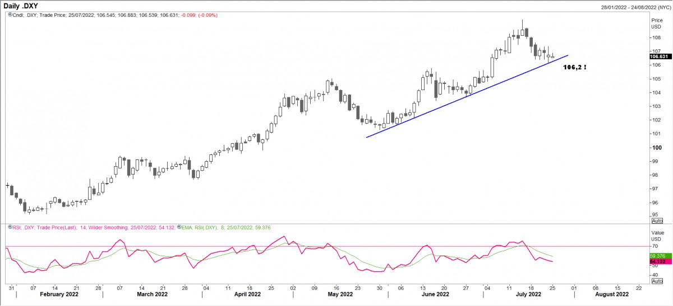
Task: Select the blue ascending trendline
Action: point(467,96)
